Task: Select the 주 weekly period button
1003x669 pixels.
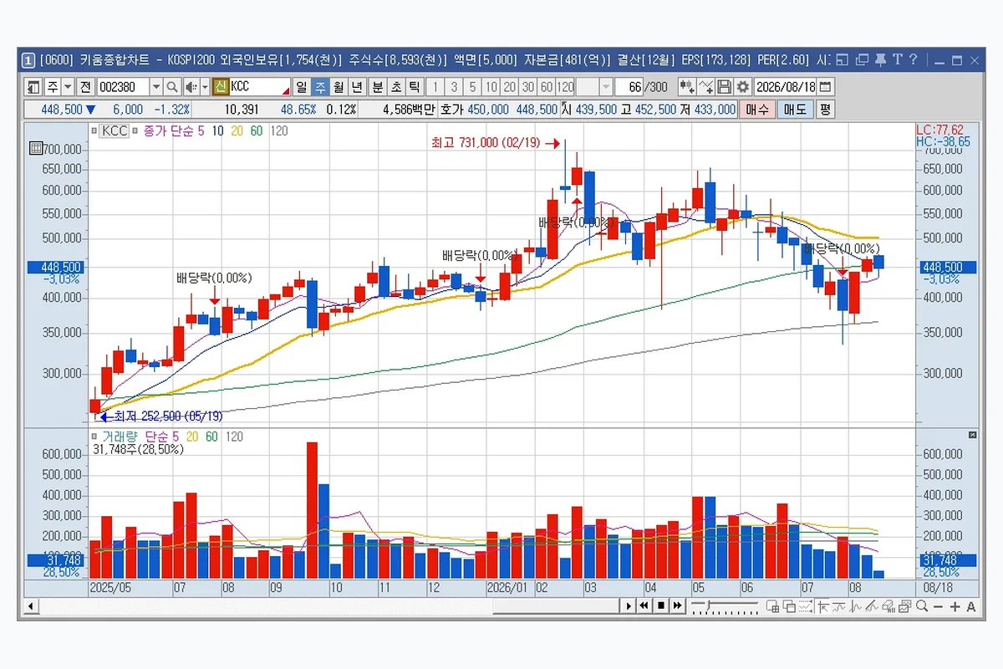Action: pos(321,87)
